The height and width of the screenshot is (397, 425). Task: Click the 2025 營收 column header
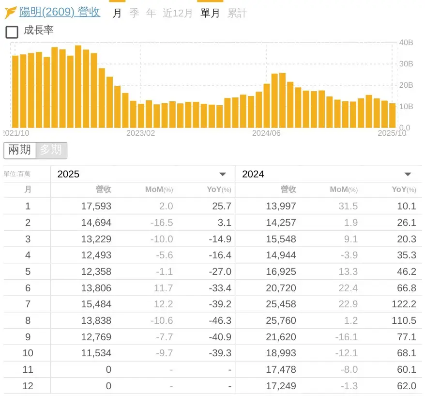point(103,190)
